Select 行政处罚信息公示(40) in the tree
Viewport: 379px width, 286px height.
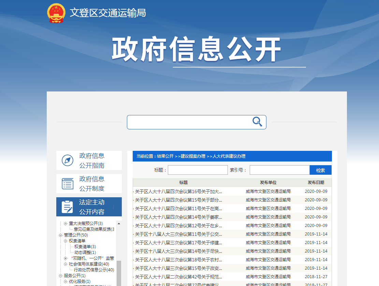[94, 270]
